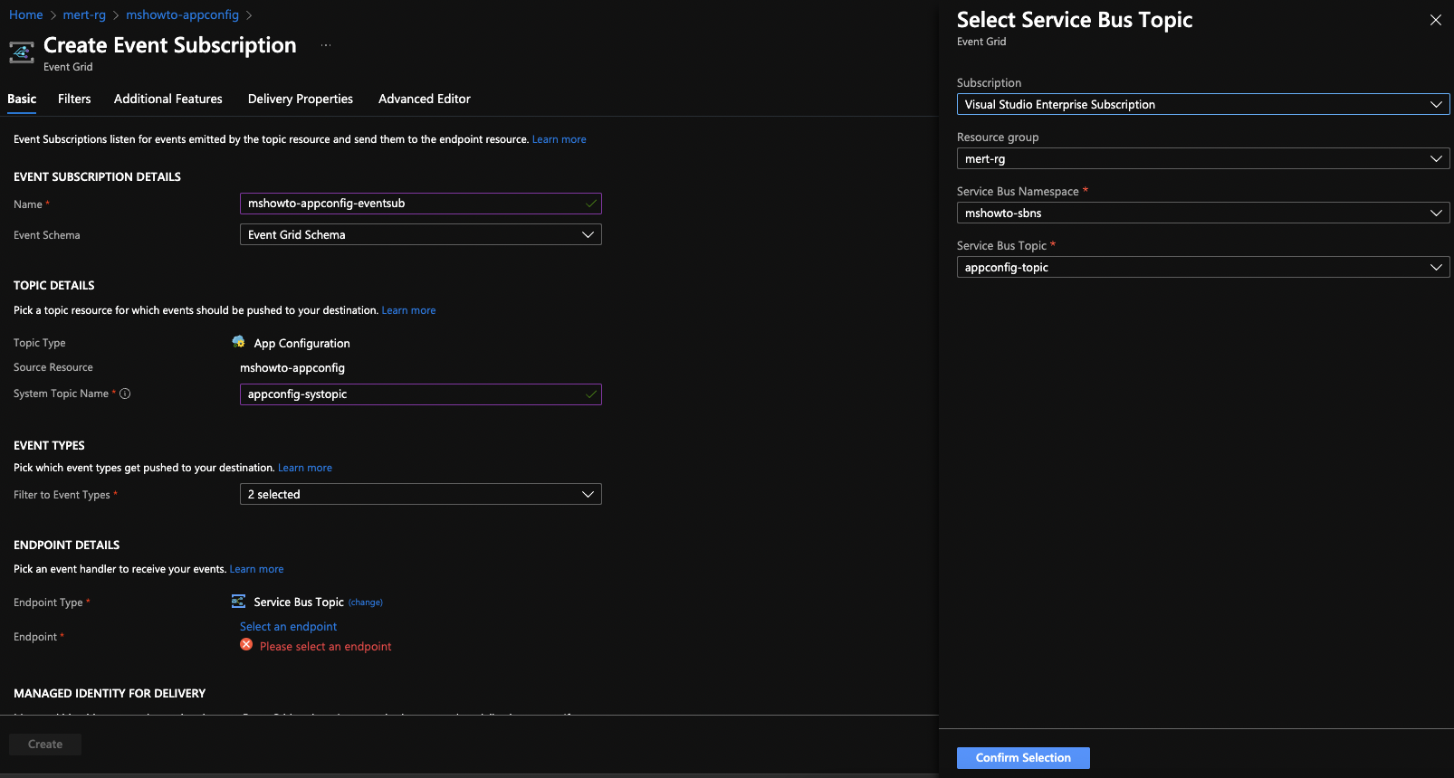This screenshot has height=778, width=1454.
Task: Click the change link next to Service Bus Topic
Action: coord(366,602)
